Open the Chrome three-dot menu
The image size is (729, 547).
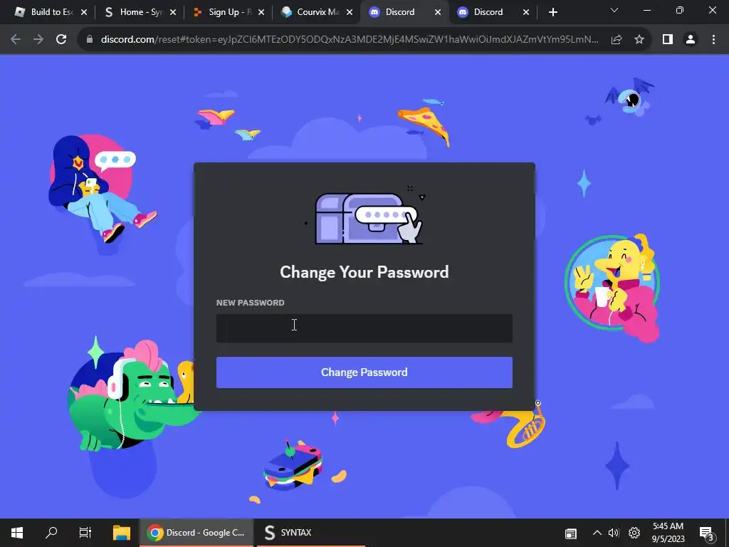713,40
